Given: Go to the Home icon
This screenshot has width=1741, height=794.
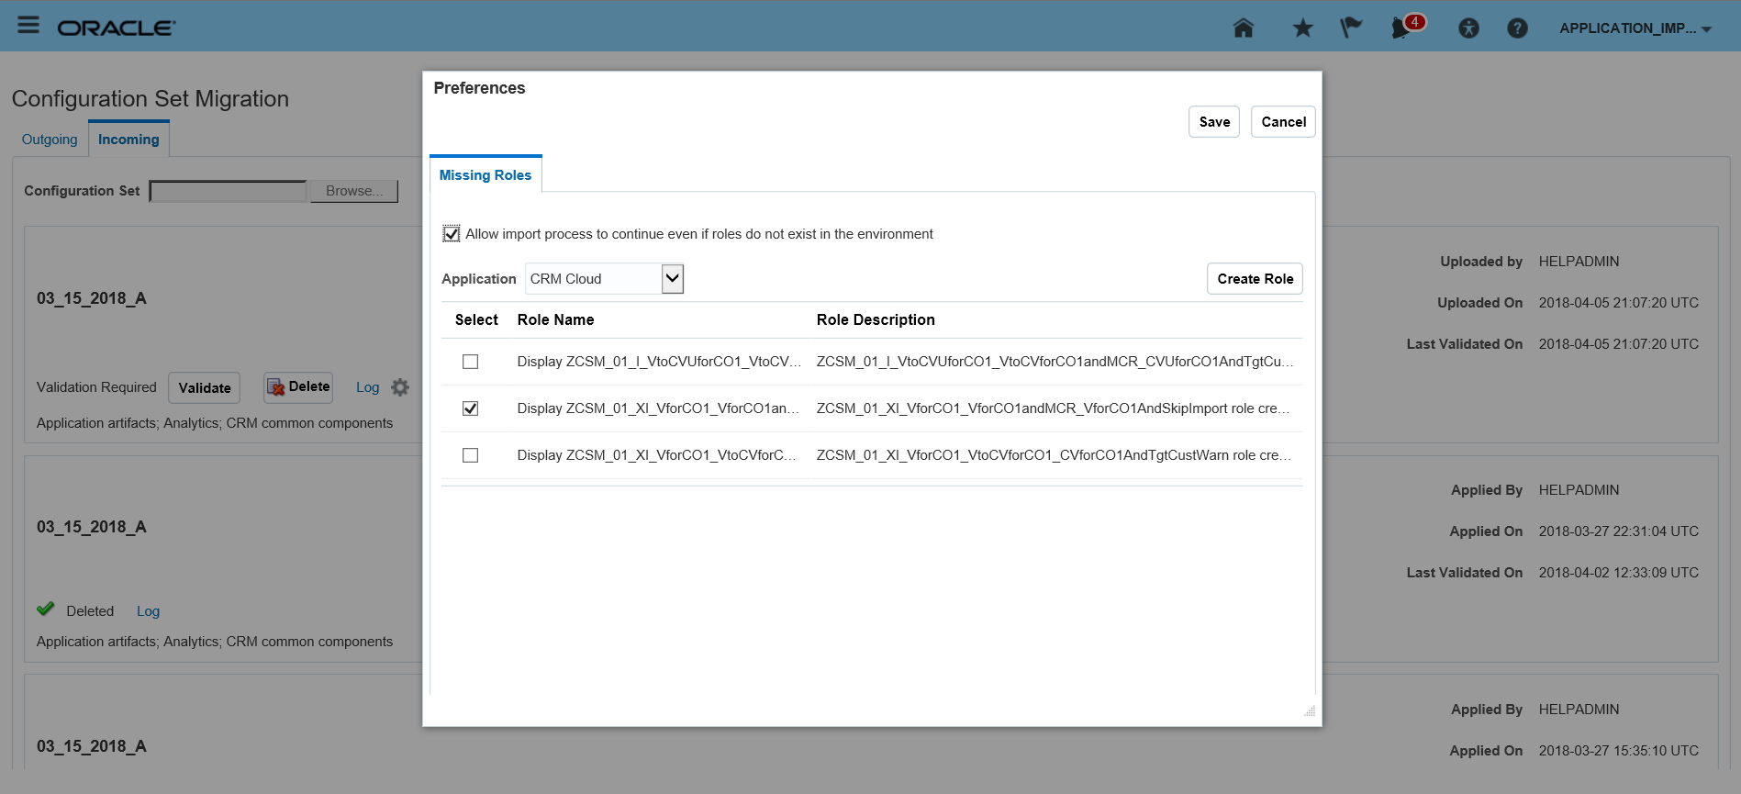Looking at the screenshot, I should (x=1243, y=28).
